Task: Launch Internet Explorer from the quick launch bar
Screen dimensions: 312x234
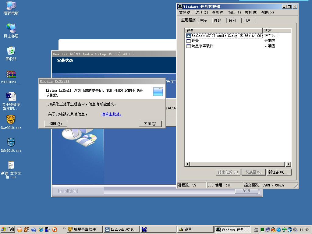Action: pyautogui.click(x=41, y=230)
